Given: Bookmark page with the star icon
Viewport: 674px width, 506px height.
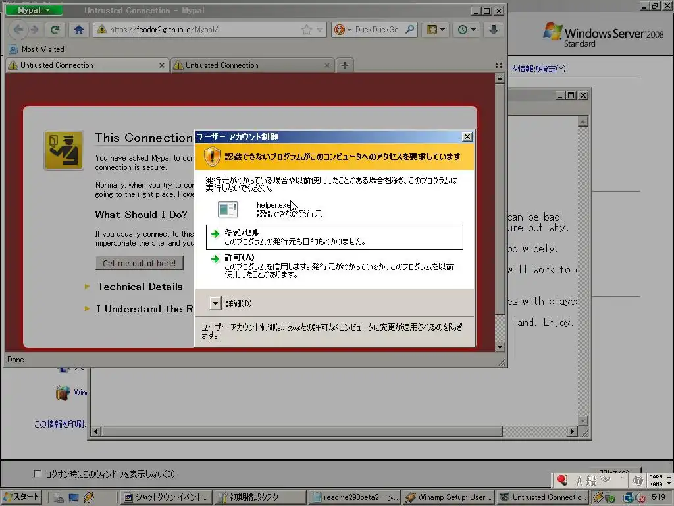Looking at the screenshot, I should (307, 30).
